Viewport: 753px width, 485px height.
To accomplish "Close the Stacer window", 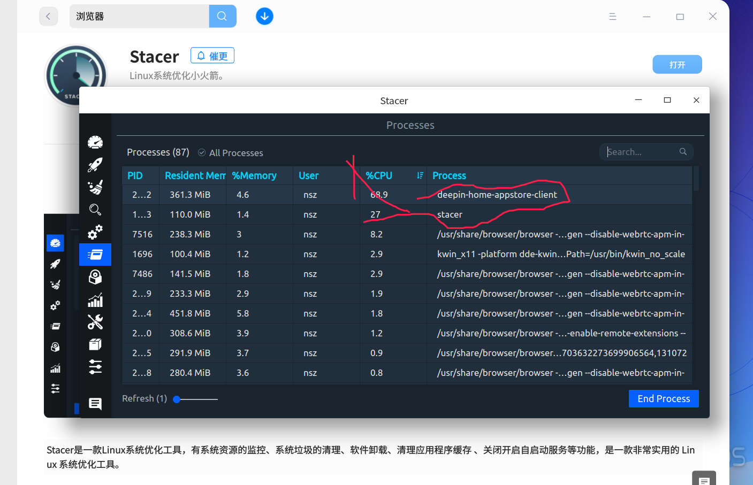I will tap(696, 100).
